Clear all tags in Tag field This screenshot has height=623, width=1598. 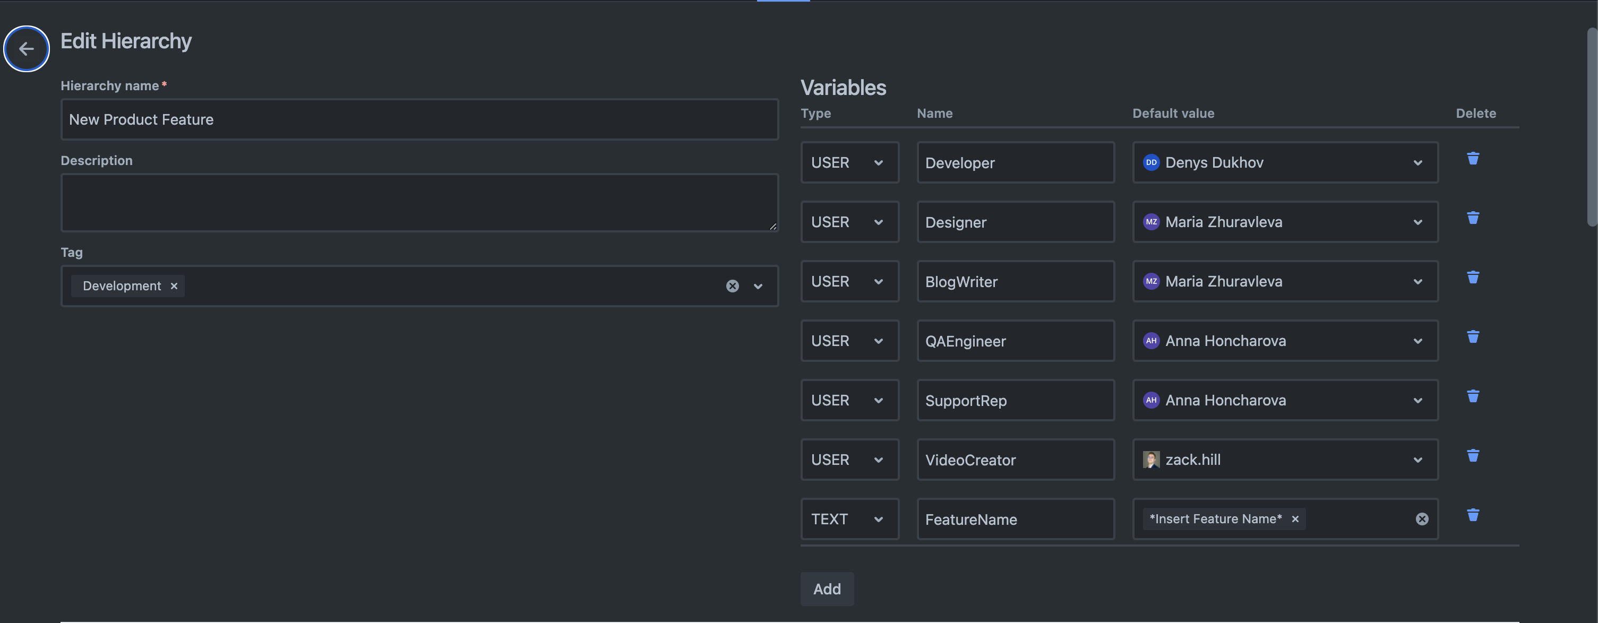click(732, 286)
